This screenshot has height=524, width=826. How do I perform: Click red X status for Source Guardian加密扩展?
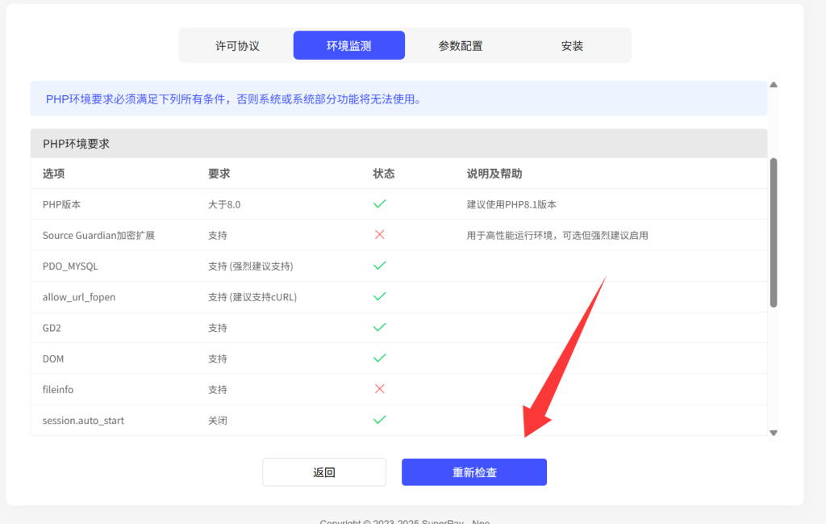pos(379,235)
